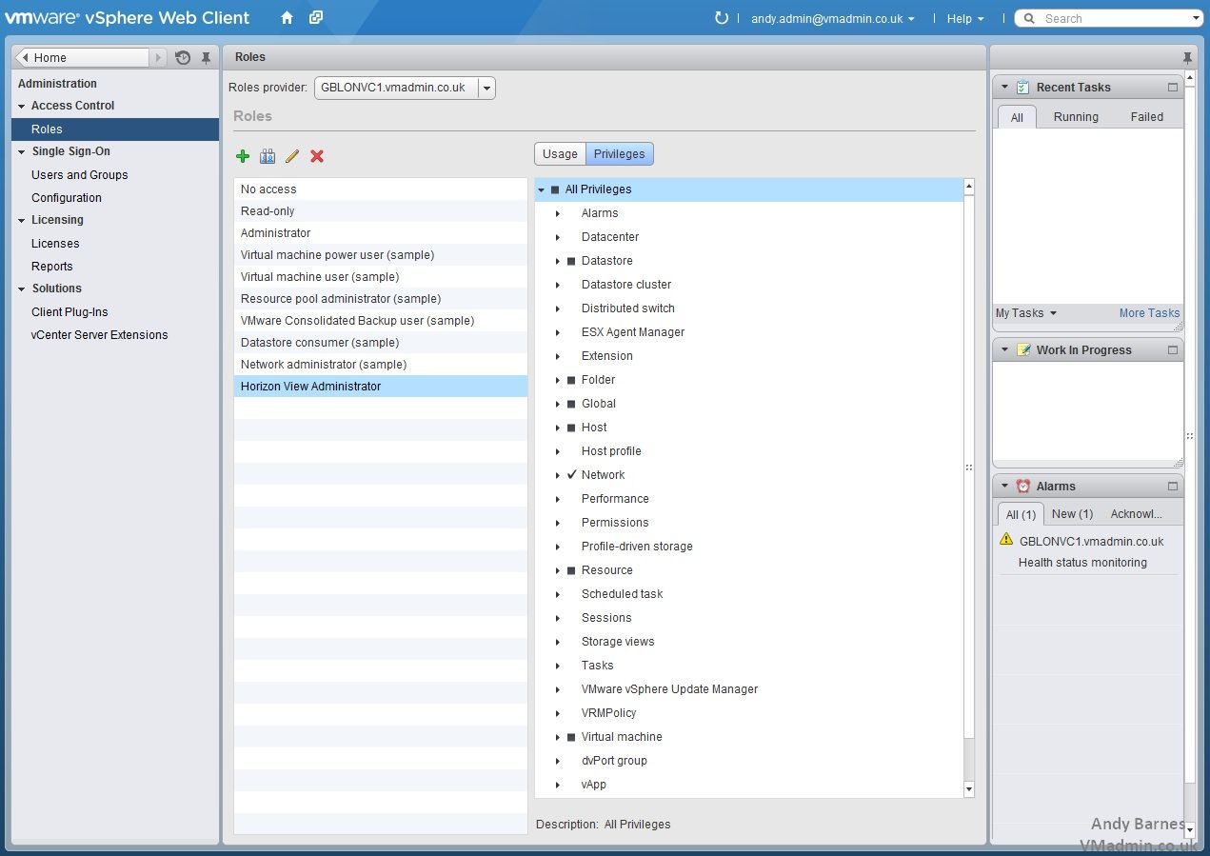Image resolution: width=1210 pixels, height=856 pixels.
Task: Select the Failed tasks tab
Action: (1146, 117)
